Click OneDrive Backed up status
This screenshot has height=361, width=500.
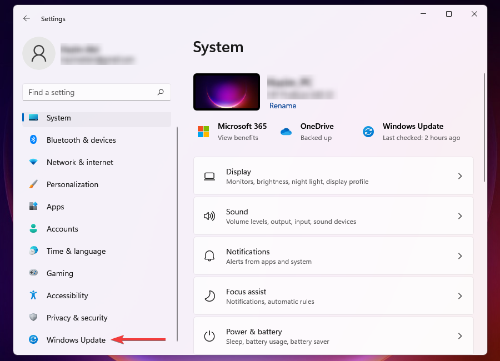[316, 138]
